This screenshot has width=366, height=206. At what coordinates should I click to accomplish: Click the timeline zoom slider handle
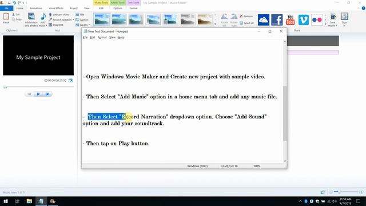(x=339, y=192)
